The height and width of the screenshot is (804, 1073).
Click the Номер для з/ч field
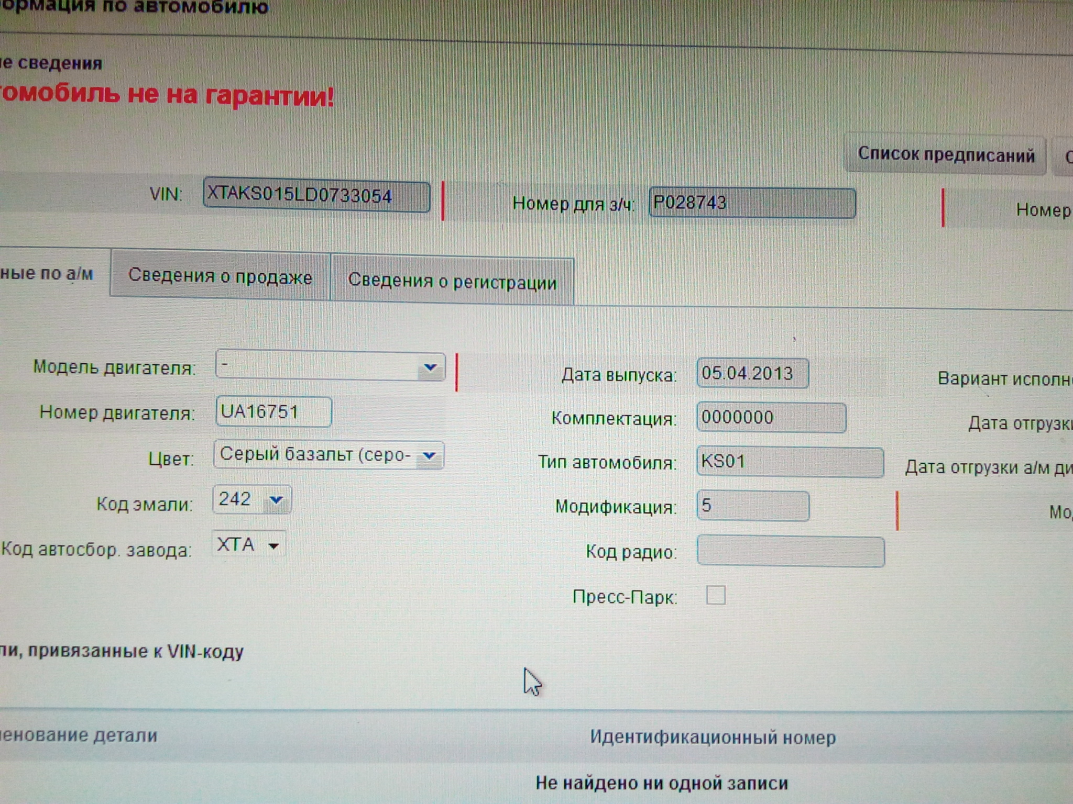[x=751, y=203]
